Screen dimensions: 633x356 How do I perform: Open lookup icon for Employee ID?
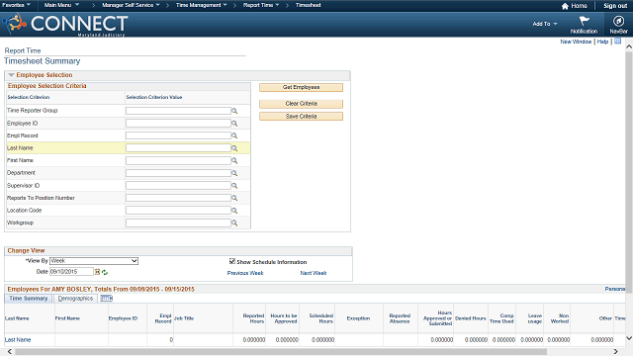click(x=234, y=124)
